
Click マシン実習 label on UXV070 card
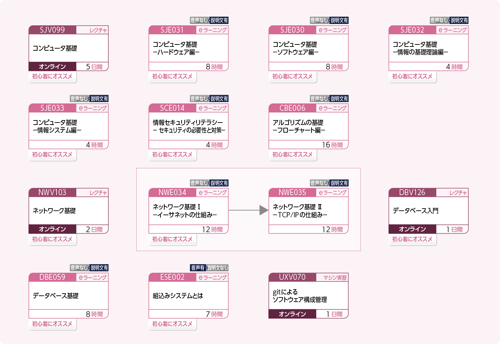335,278
